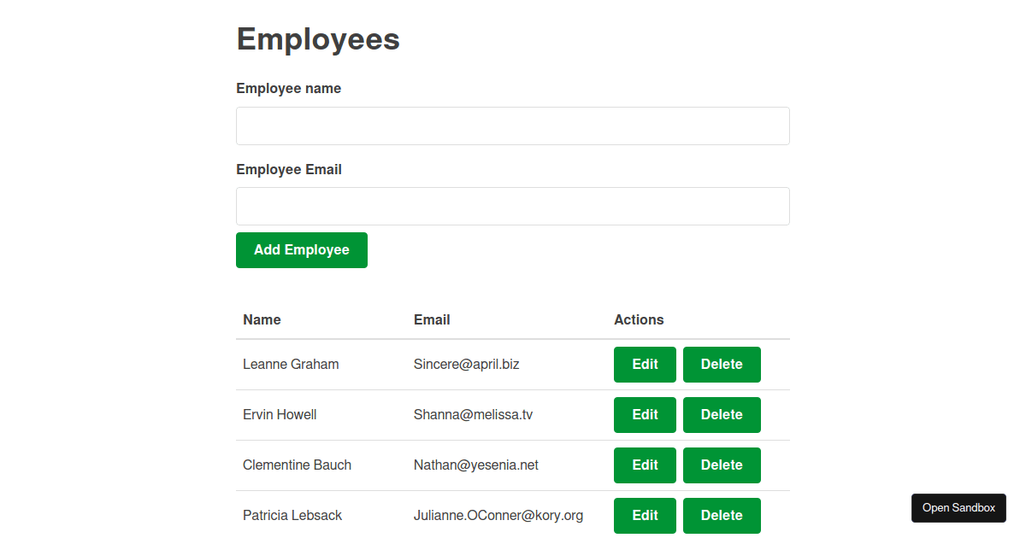Edit the Patricia Lebsack record
The width and height of the screenshot is (1026, 538).
644,515
